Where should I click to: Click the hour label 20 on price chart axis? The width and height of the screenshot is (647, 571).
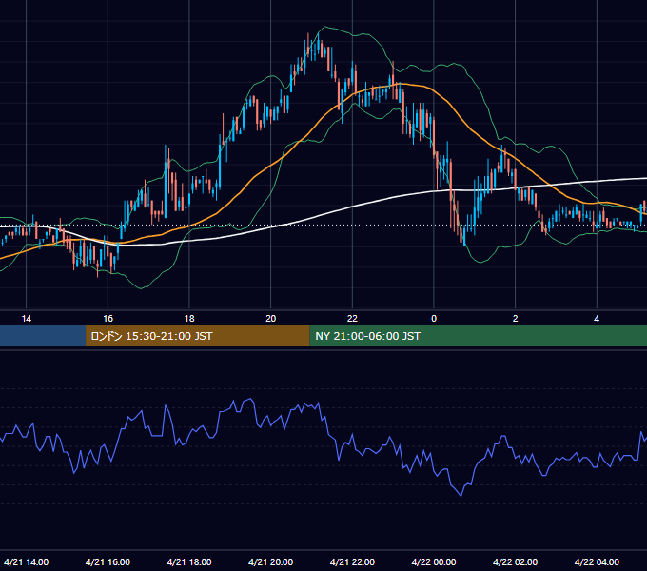(x=270, y=319)
